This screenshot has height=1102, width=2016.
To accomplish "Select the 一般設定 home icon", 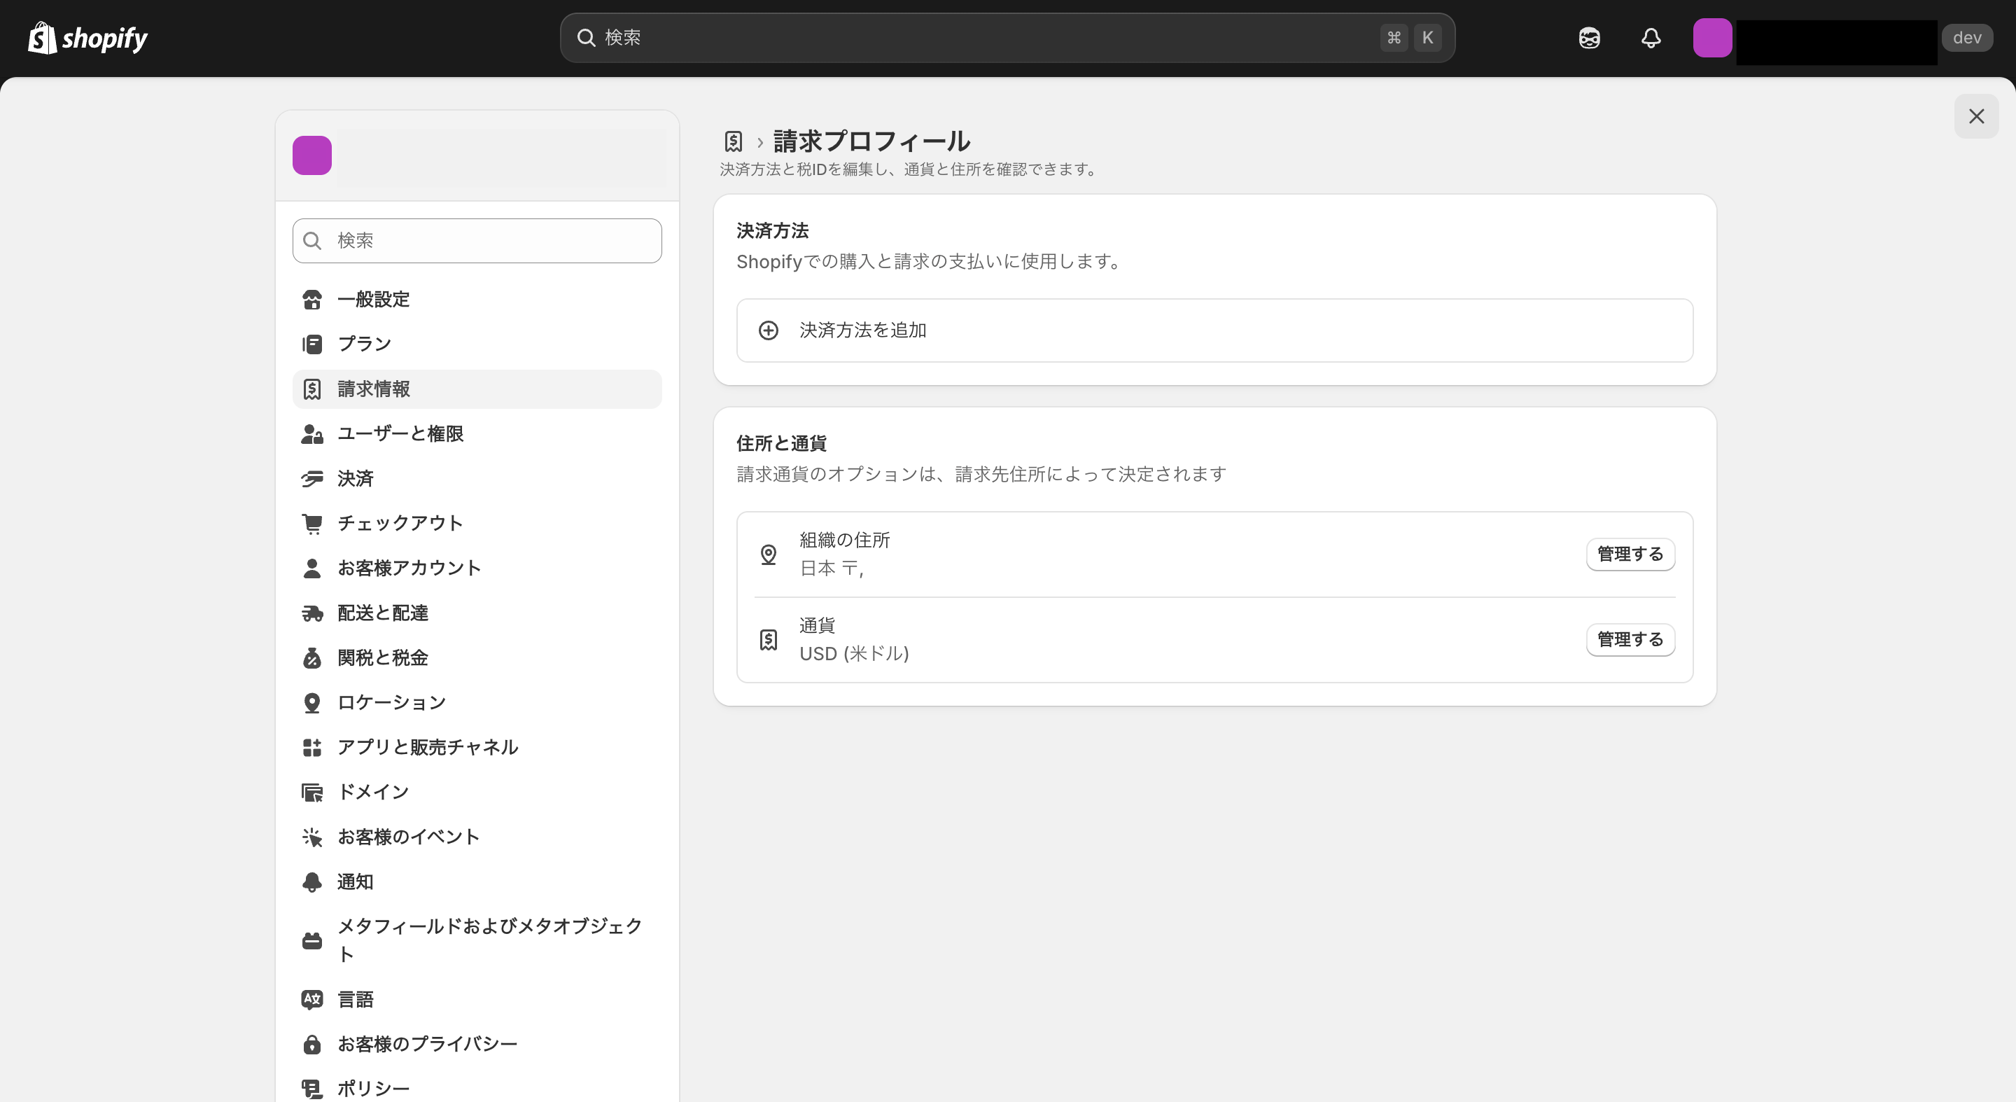I will [x=311, y=298].
